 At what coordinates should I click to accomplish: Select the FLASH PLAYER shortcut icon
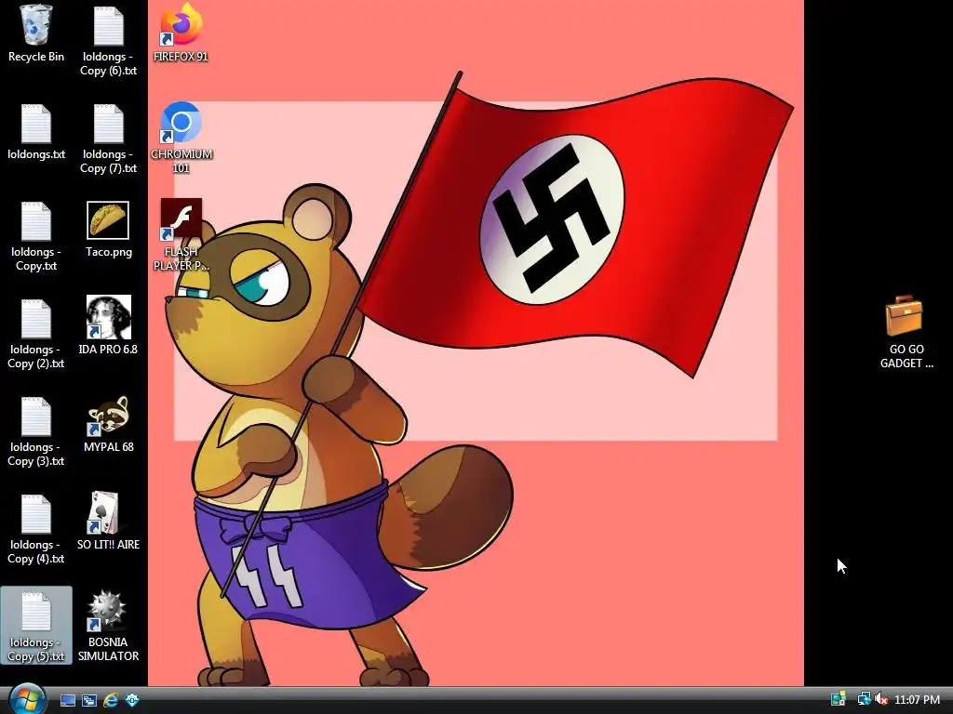tap(181, 234)
